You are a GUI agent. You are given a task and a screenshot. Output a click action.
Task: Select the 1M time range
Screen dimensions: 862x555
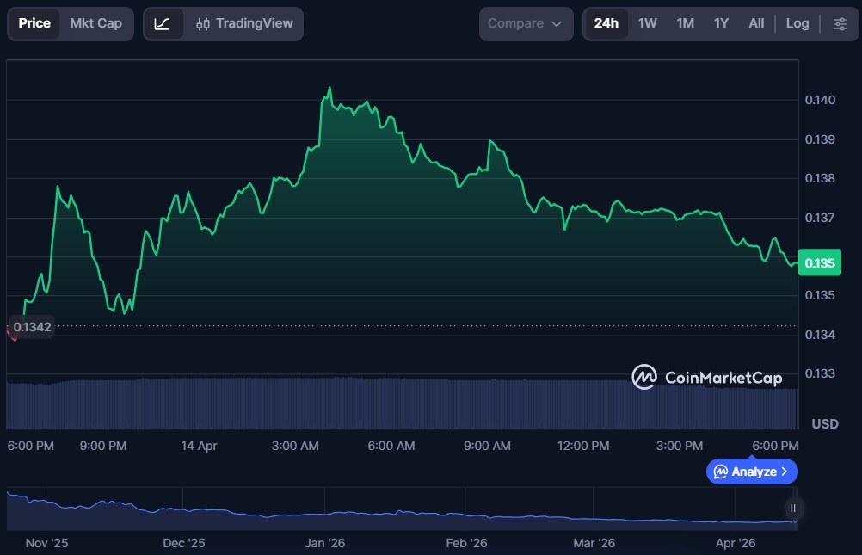(685, 24)
